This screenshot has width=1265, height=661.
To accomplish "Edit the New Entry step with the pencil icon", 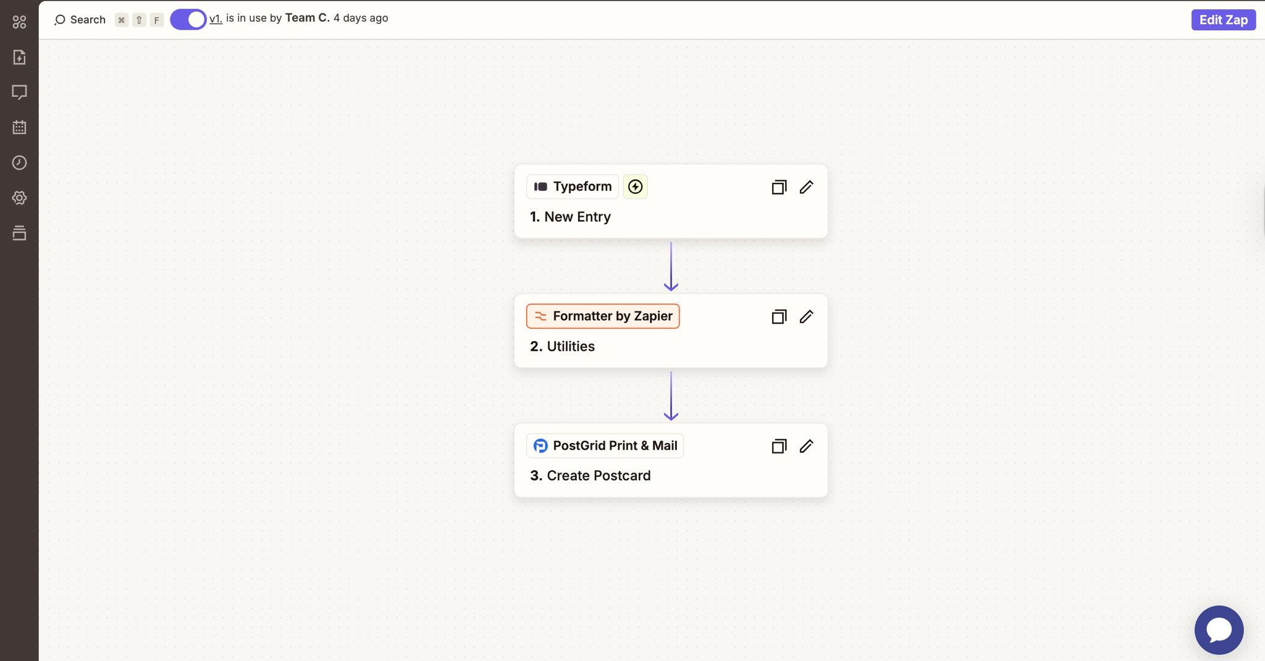I will pyautogui.click(x=806, y=187).
